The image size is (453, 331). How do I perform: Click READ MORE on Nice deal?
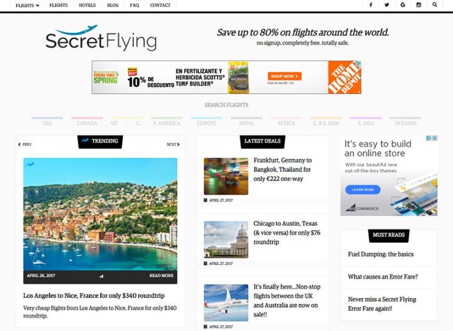(x=162, y=276)
